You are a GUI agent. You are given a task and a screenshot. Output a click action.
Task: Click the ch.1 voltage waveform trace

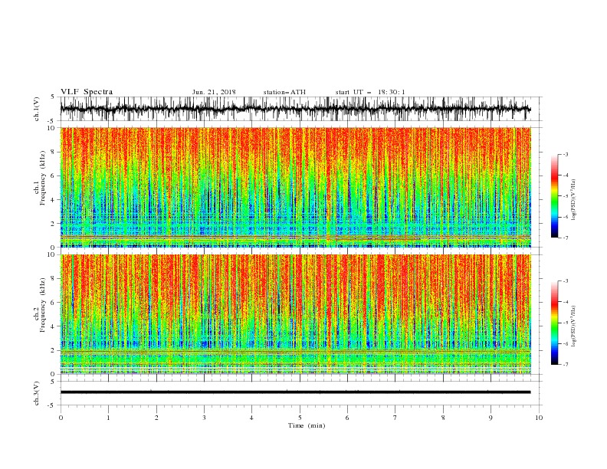tap(295, 109)
